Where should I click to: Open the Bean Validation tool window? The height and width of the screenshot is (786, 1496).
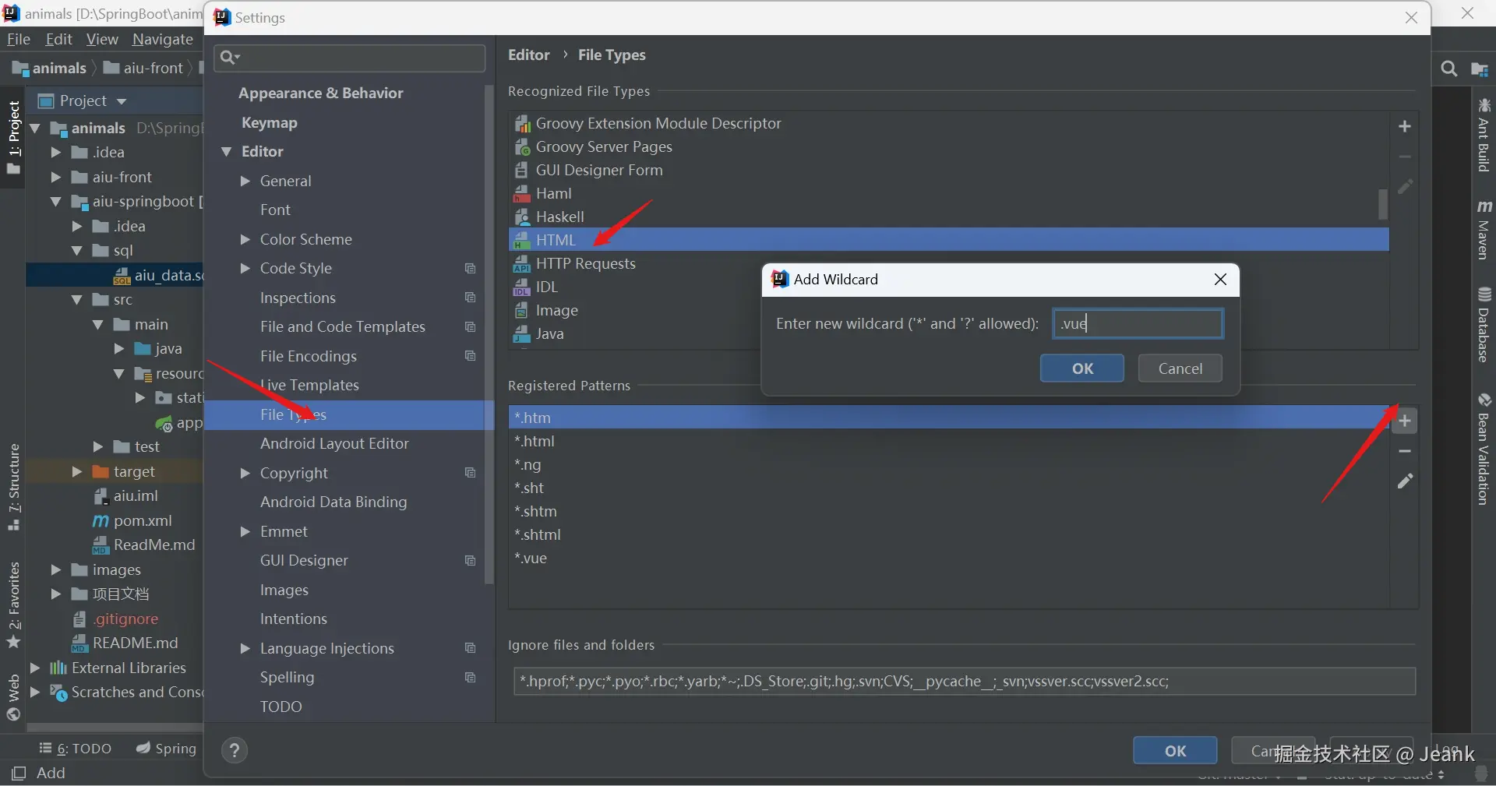(1484, 449)
